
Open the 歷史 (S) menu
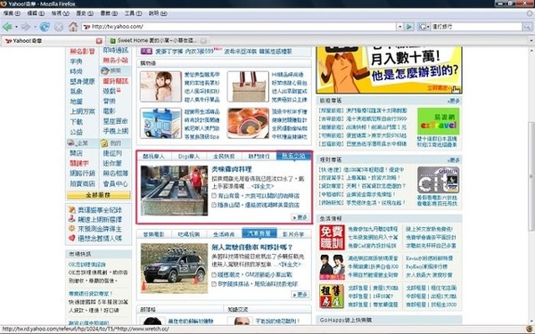85,13
